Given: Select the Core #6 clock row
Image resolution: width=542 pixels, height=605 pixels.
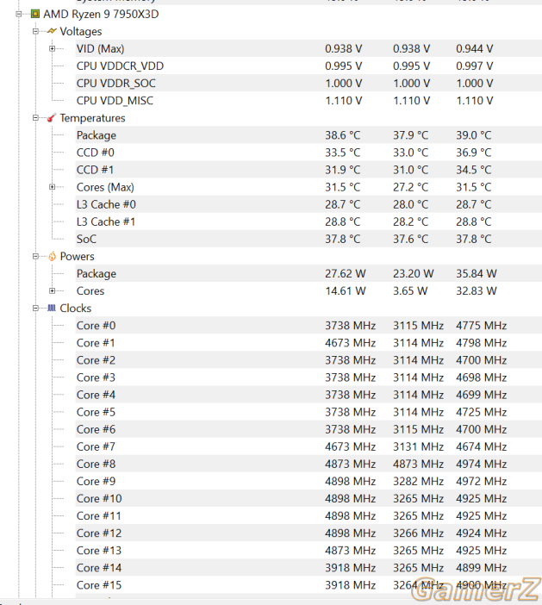Looking at the screenshot, I should pyautogui.click(x=308, y=429).
